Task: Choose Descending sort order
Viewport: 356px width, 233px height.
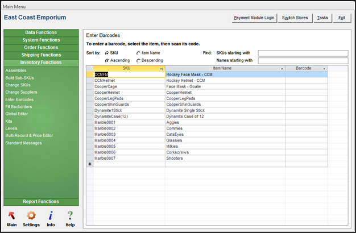Action: click(138, 61)
